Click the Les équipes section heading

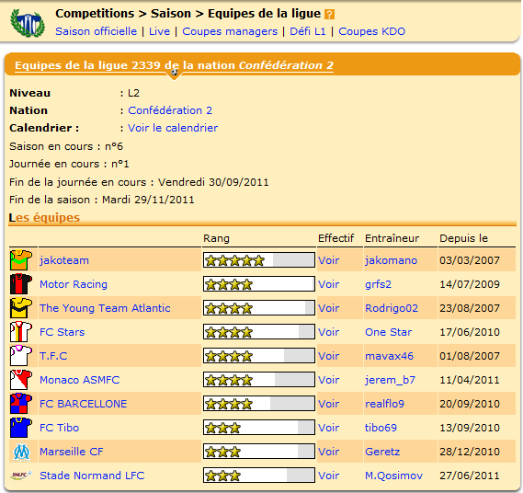pos(44,218)
